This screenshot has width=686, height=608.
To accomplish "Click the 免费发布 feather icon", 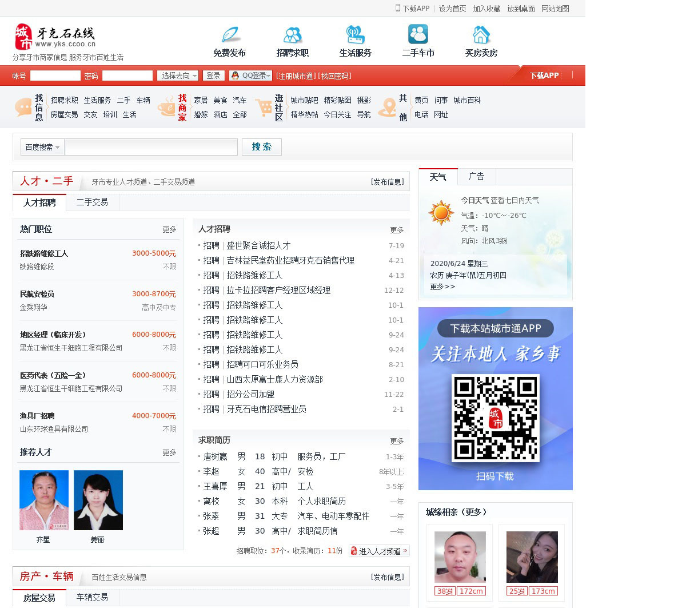I will (x=230, y=35).
